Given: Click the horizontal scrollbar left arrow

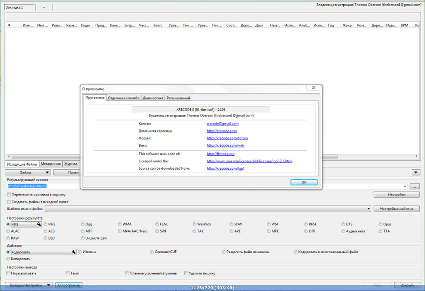Looking at the screenshot, I should [9, 156].
